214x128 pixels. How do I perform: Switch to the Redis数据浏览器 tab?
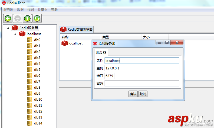point(76,29)
